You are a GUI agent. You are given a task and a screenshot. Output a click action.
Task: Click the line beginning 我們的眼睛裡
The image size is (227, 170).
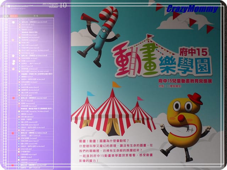click(111, 151)
